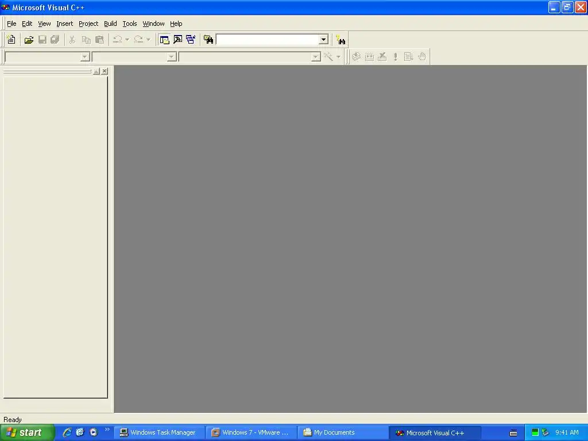Click the Save All icon

coord(55,40)
